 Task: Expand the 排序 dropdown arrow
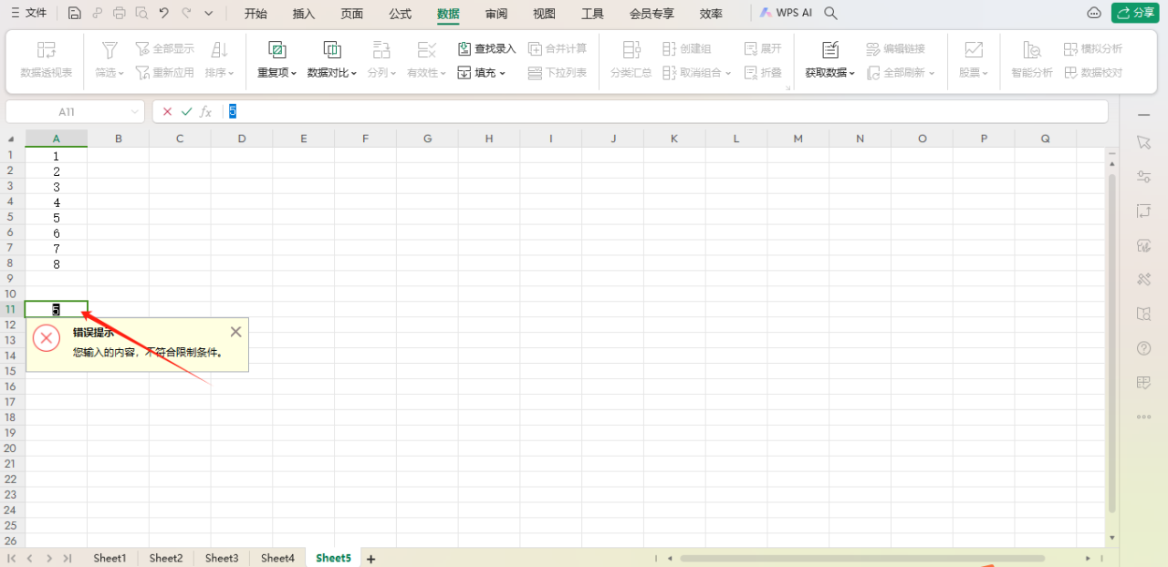[232, 73]
